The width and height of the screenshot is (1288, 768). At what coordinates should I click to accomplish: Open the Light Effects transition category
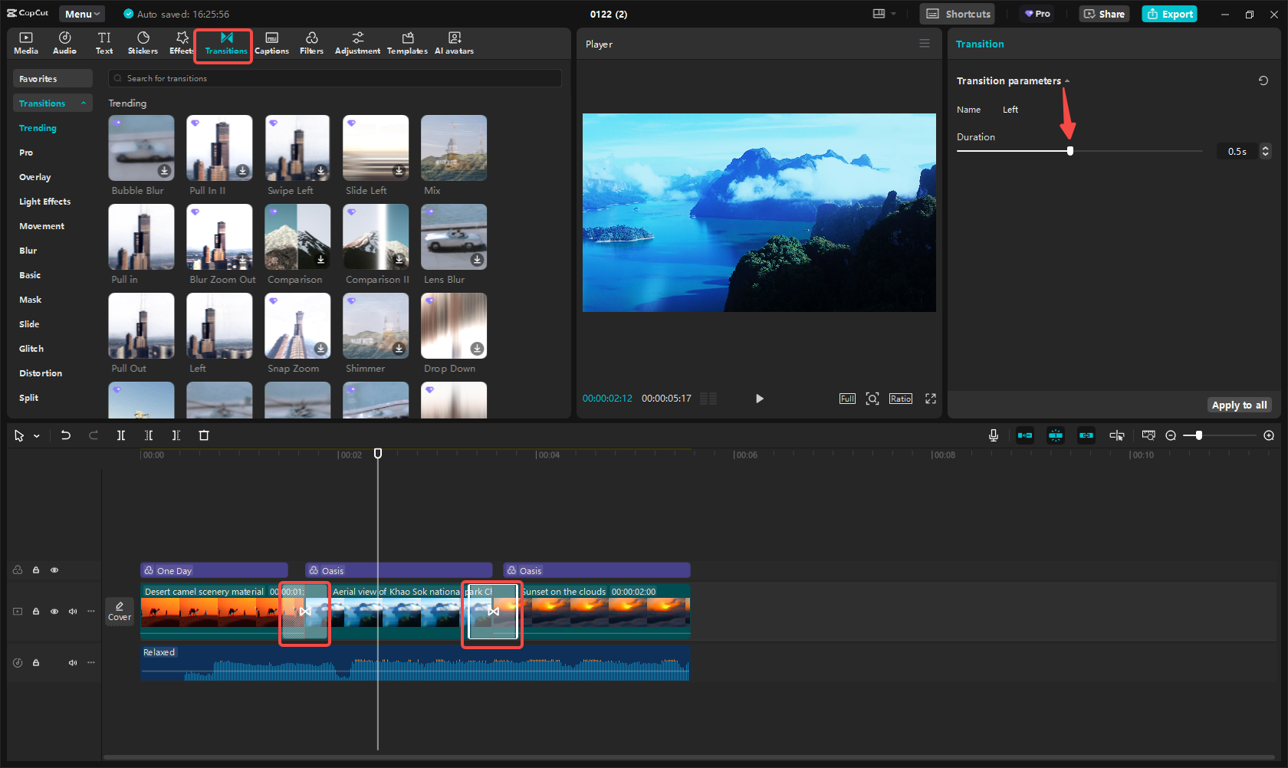[45, 201]
